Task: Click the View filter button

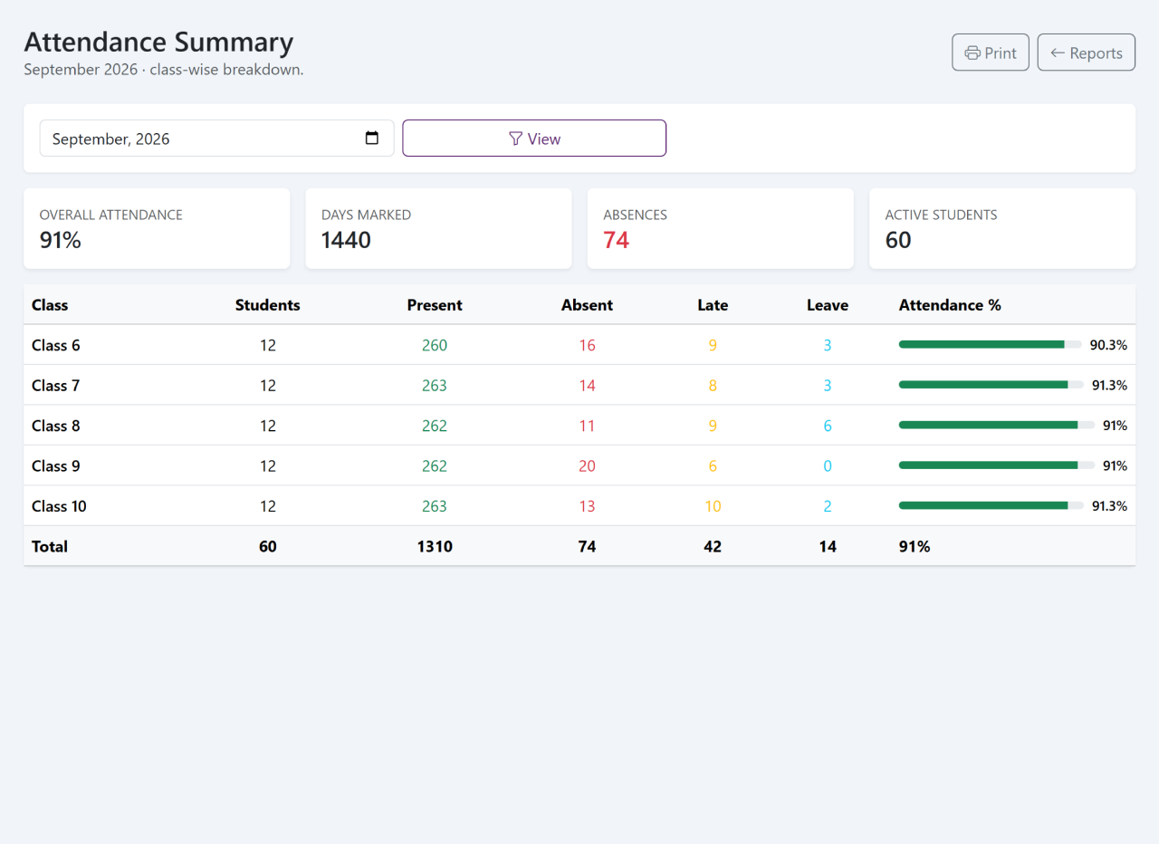Action: tap(534, 139)
